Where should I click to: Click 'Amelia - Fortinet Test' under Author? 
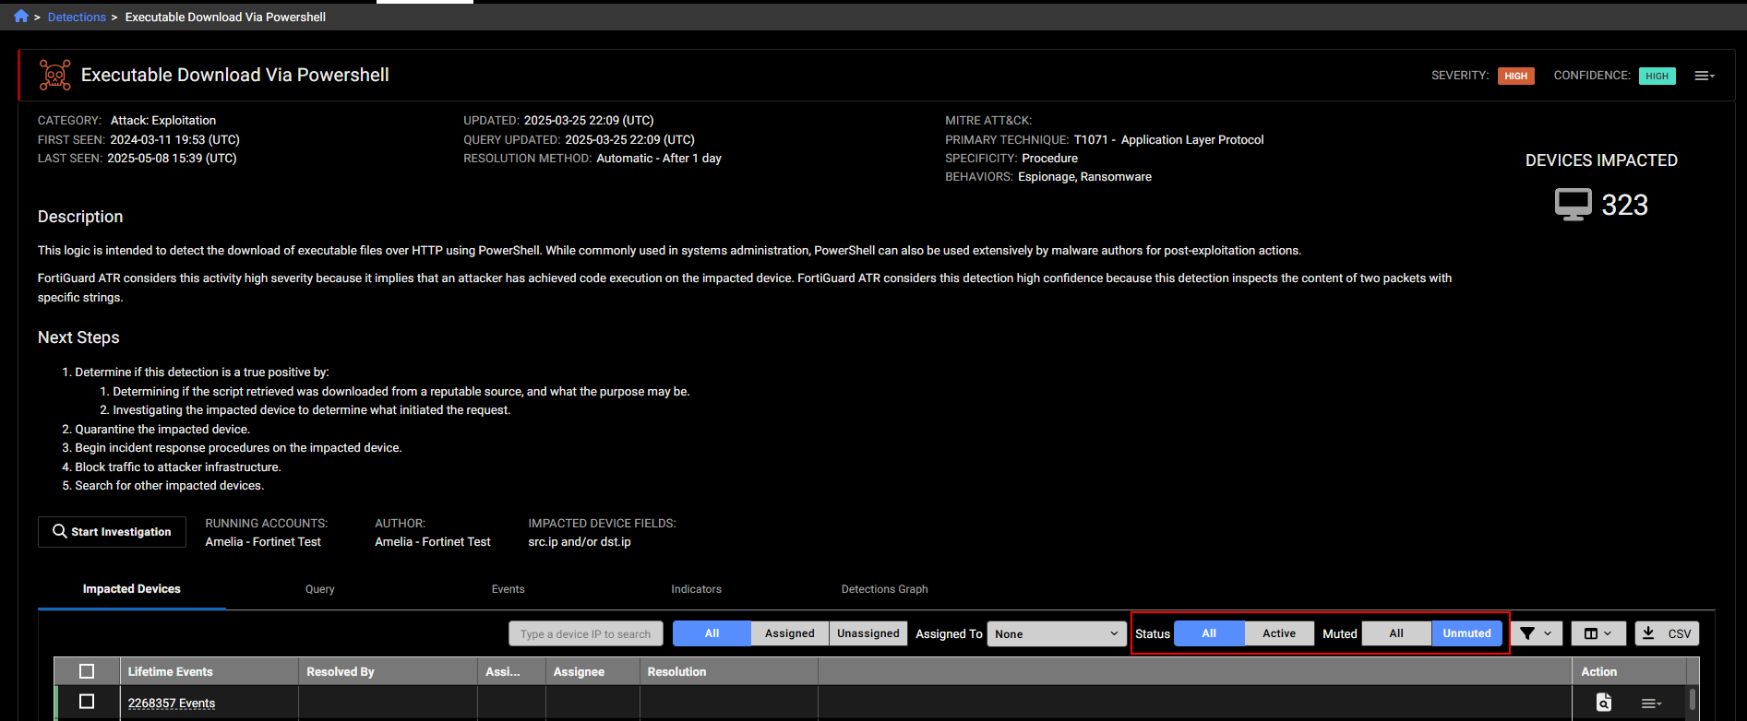click(x=433, y=541)
